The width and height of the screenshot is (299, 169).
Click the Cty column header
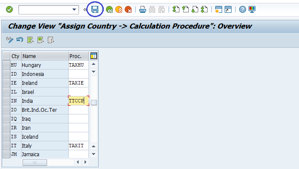click(15, 56)
